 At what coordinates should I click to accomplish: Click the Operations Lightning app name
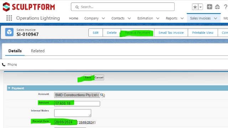[38, 18]
